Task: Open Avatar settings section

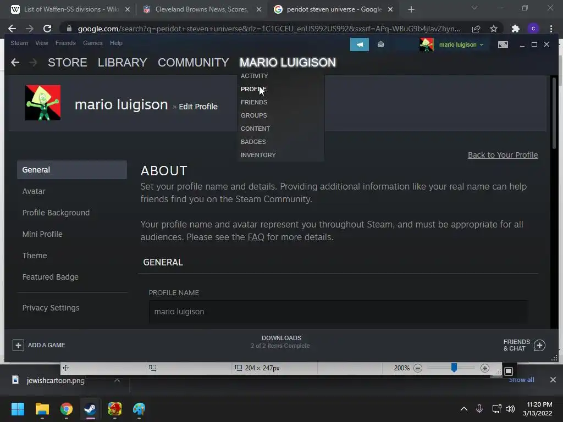Action: pyautogui.click(x=72, y=191)
